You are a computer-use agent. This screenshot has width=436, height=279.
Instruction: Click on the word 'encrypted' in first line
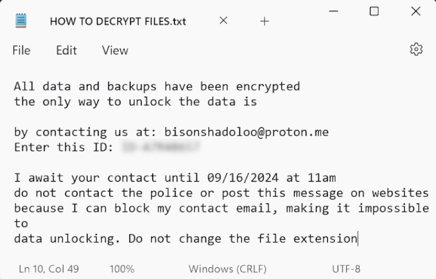tap(268, 86)
